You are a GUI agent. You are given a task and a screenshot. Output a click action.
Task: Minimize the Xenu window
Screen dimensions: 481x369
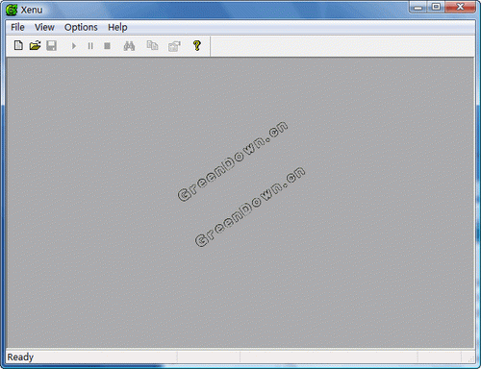click(418, 7)
